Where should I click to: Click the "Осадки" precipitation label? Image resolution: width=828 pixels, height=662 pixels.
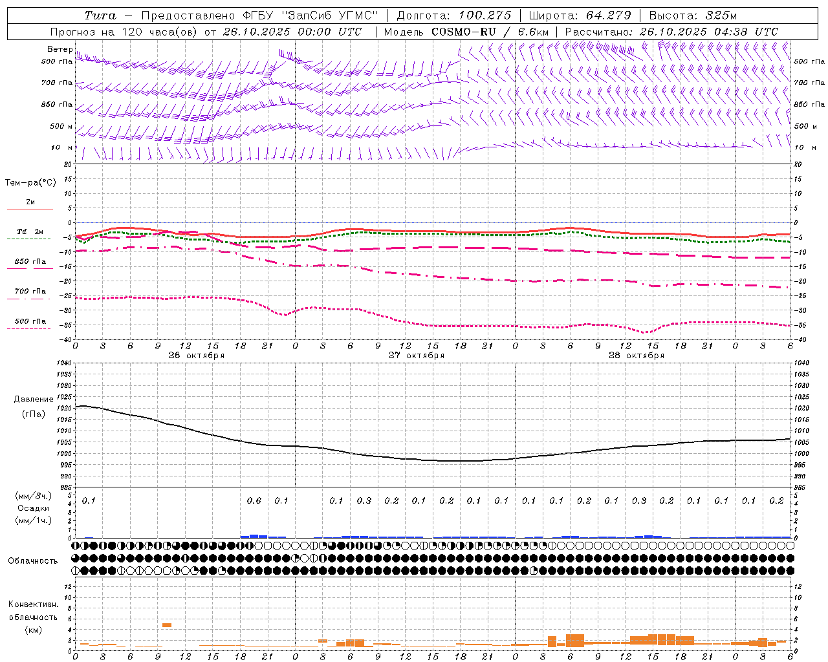(x=34, y=508)
